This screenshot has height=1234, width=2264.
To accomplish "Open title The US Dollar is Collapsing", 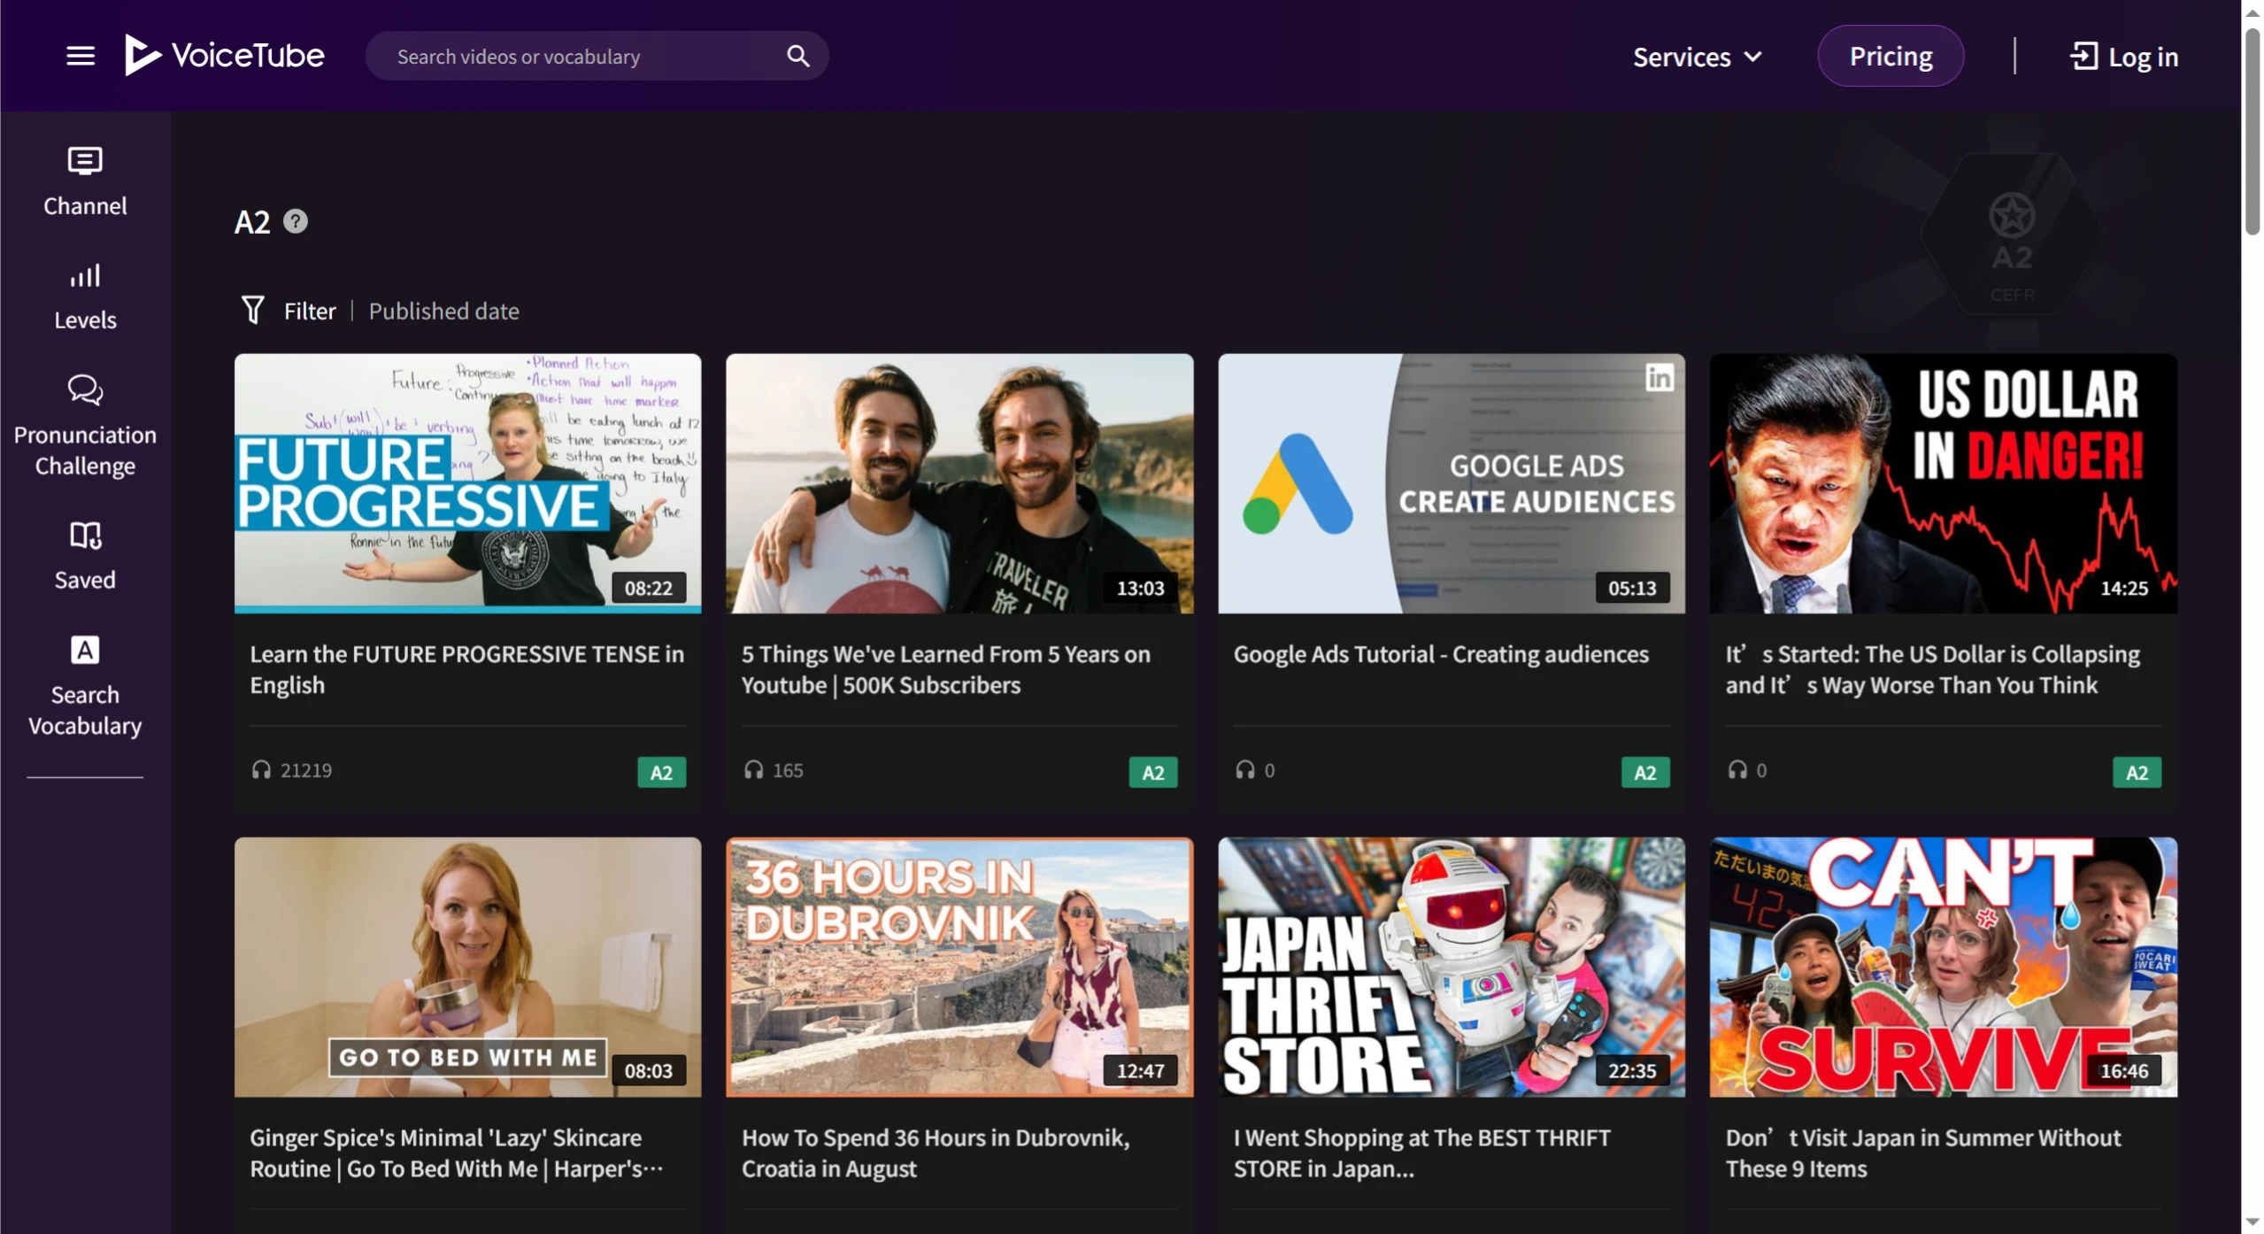I will tap(1933, 669).
